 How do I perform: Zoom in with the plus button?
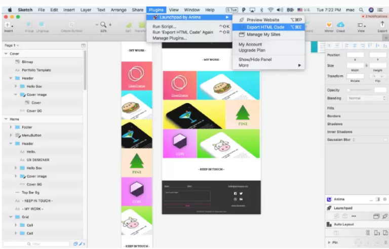pos(110,25)
